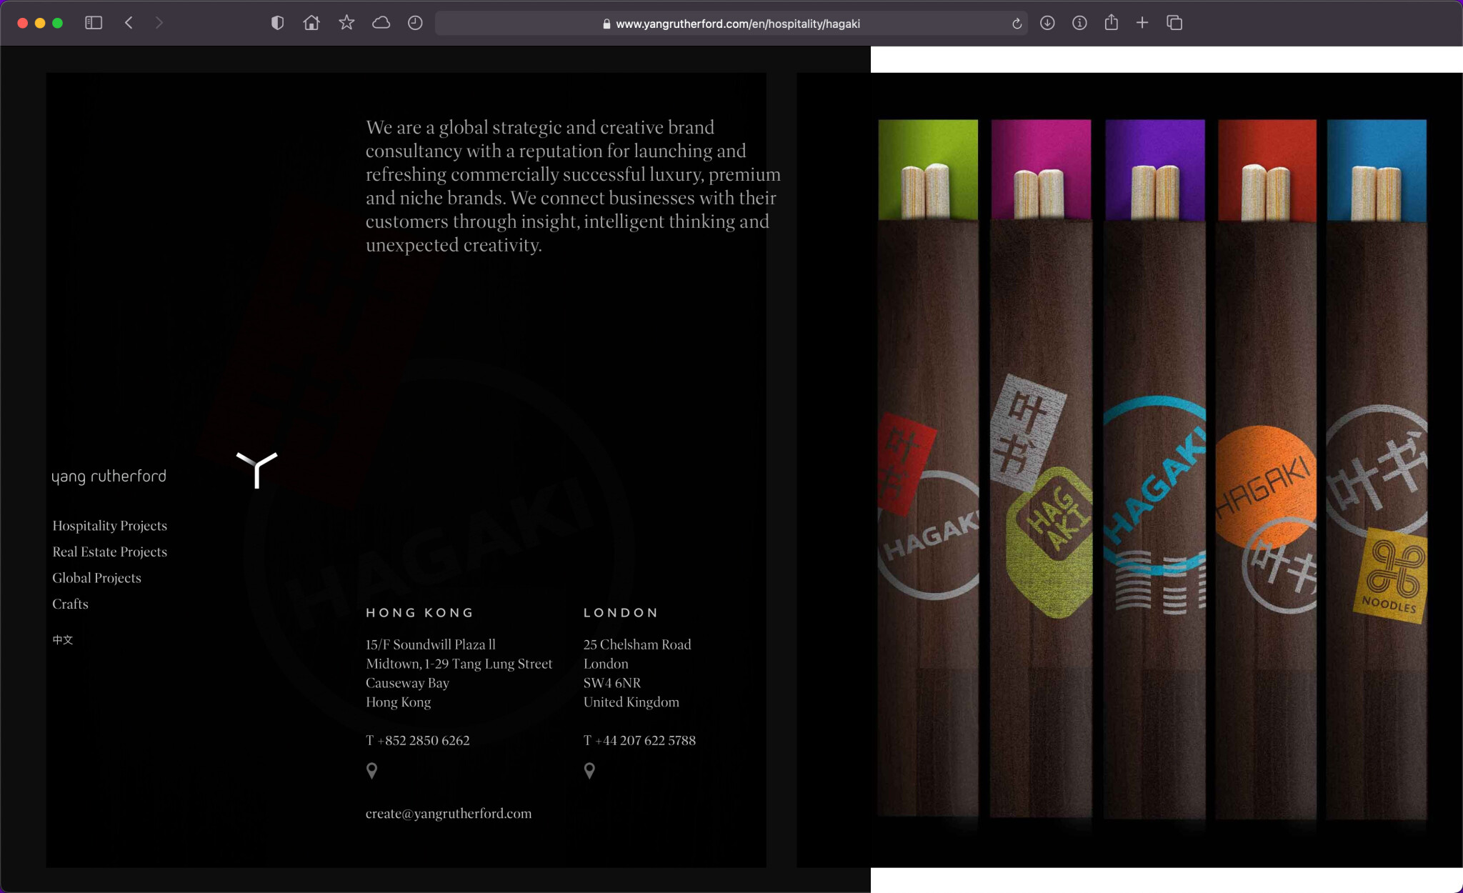Toggle the Safari sidebar panel
This screenshot has height=893, width=1463.
[94, 23]
